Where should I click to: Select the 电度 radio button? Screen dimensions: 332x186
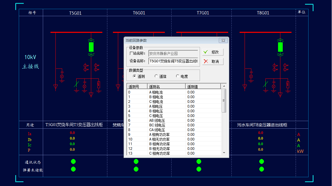177,76
